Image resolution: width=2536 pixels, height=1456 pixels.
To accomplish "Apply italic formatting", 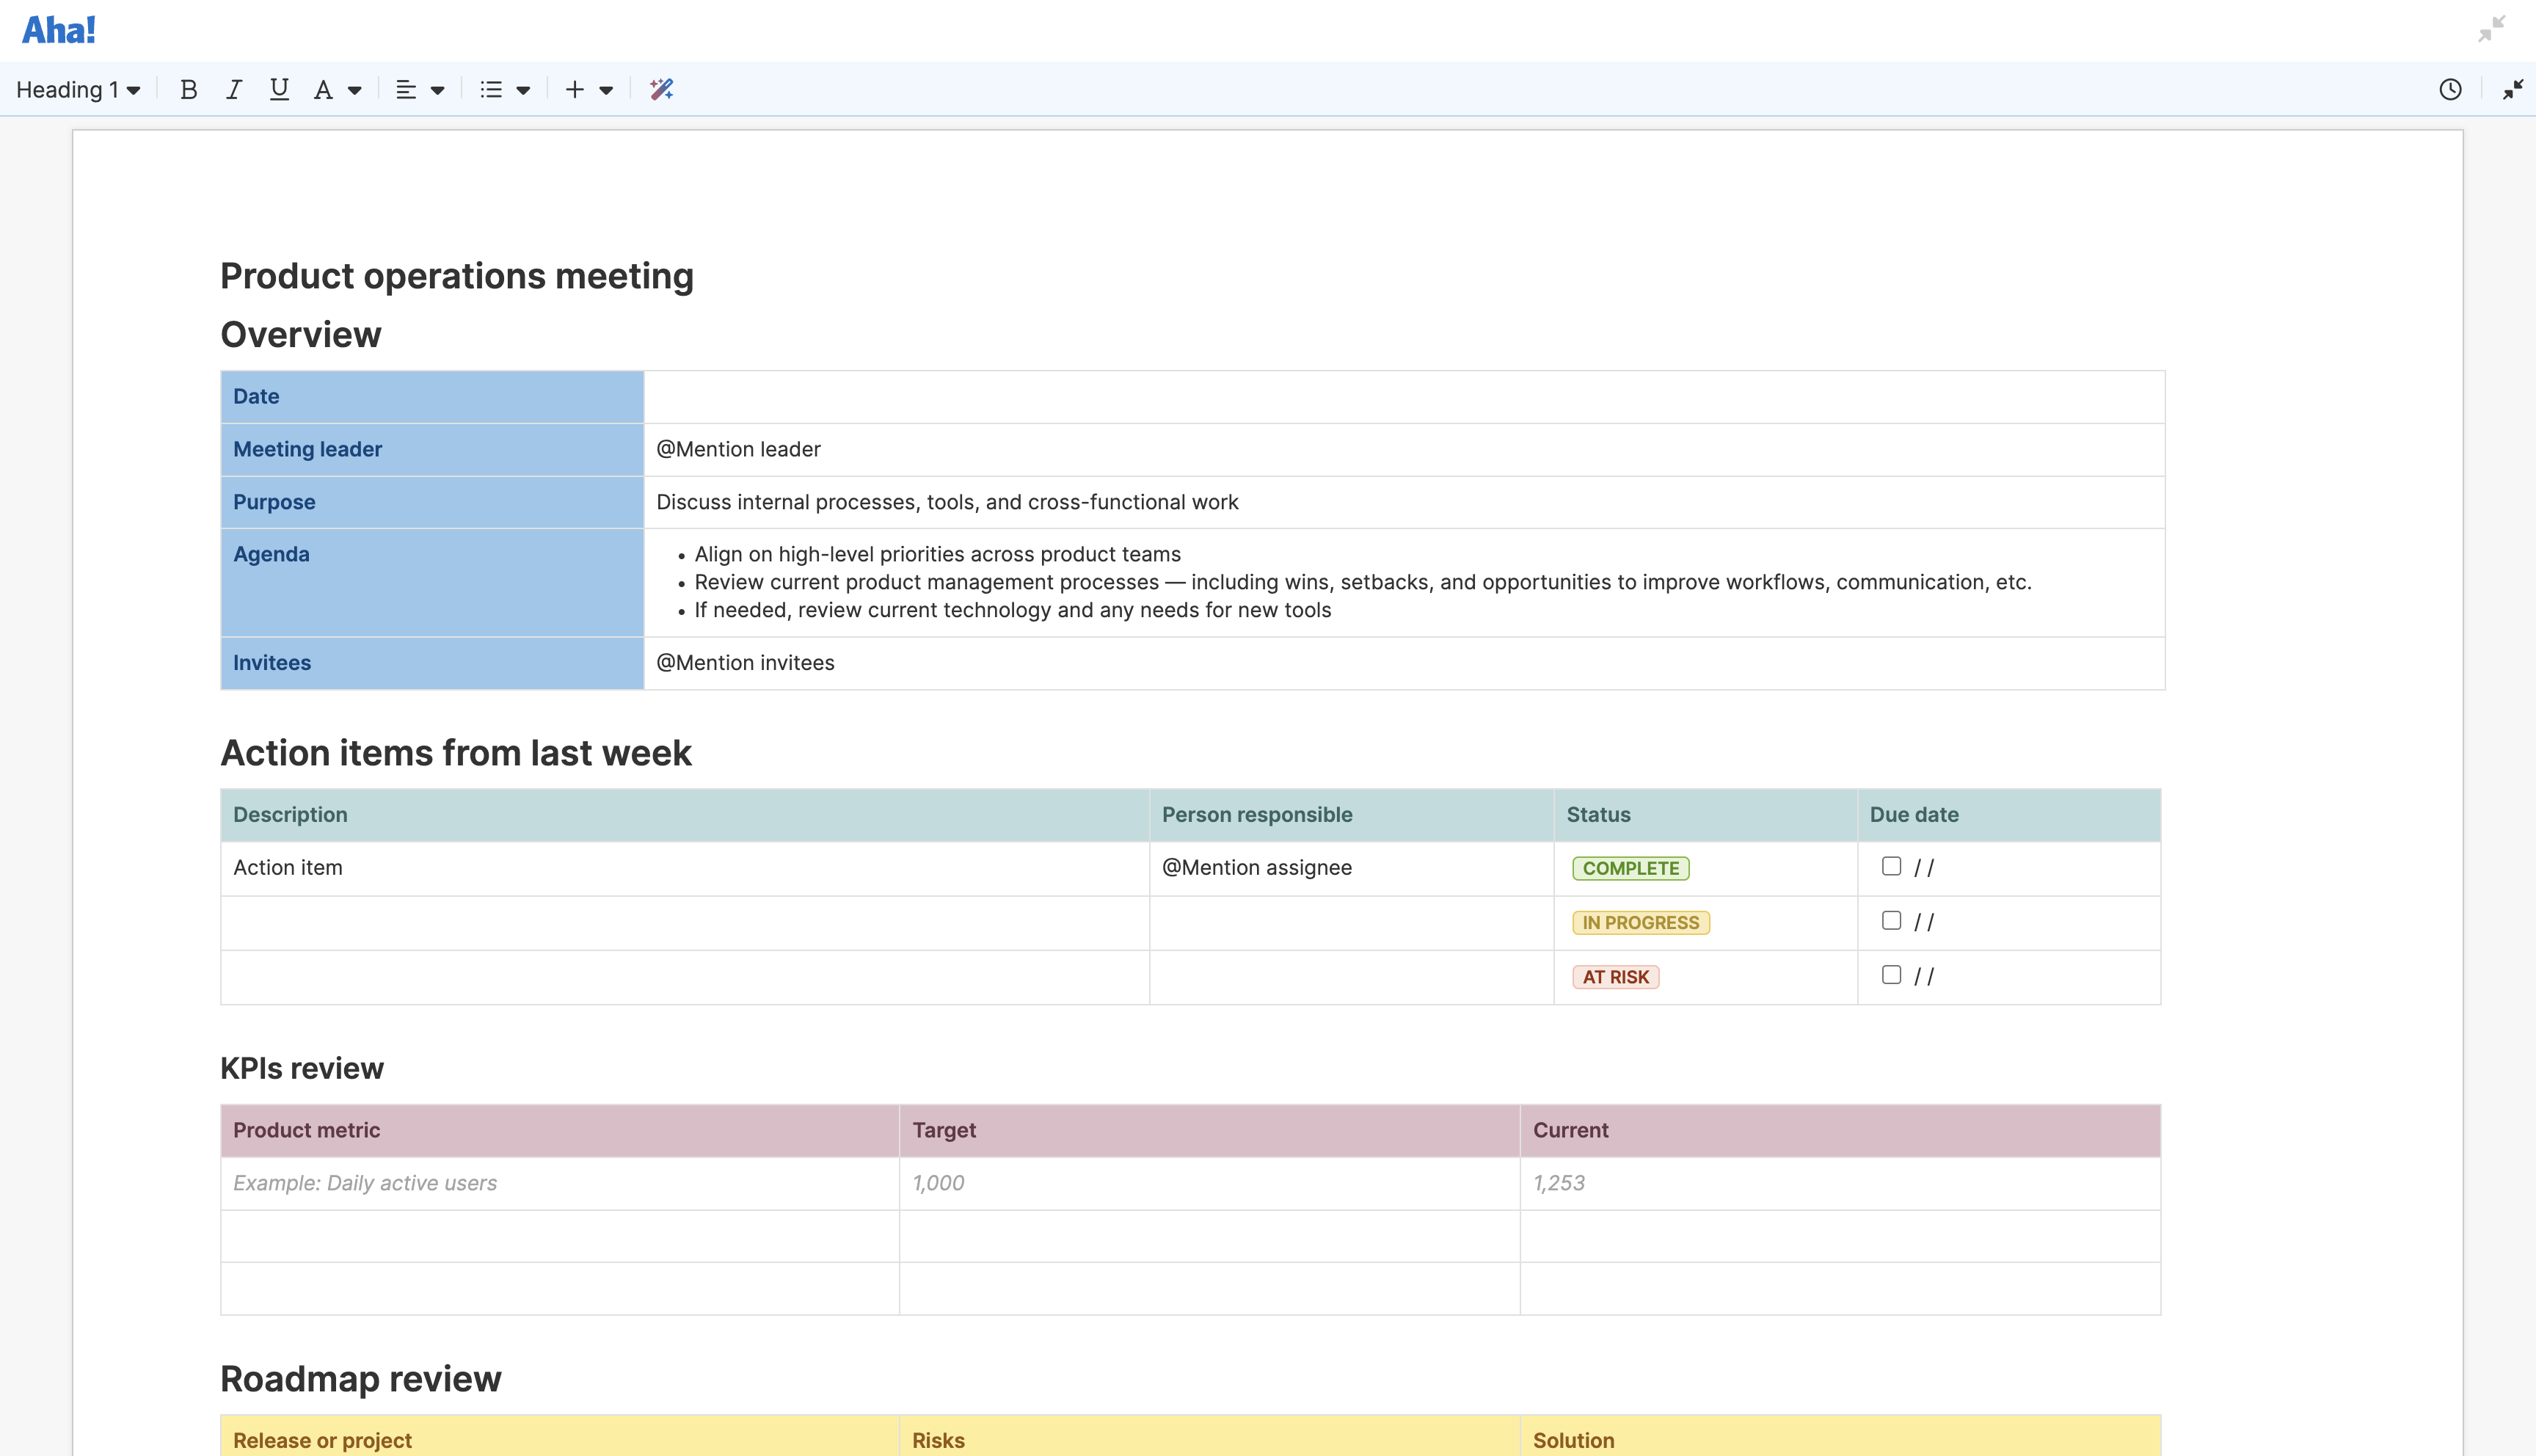I will (x=233, y=89).
